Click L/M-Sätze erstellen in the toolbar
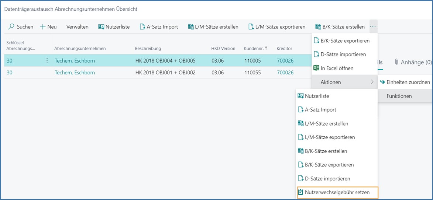 point(213,27)
